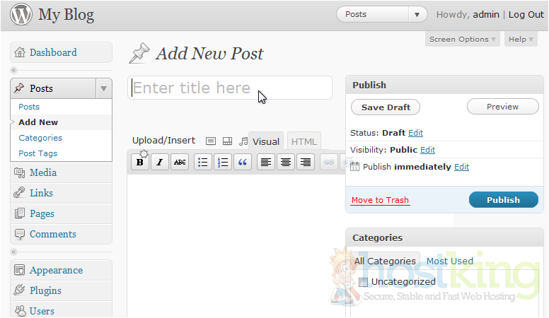549x318 pixels.
Task: Insert an ordered numbered list
Action: 223,163
